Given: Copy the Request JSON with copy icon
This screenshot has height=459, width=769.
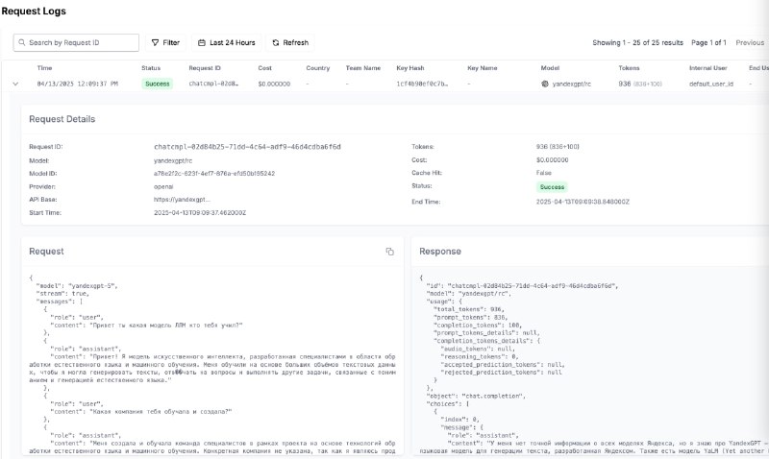Looking at the screenshot, I should [x=389, y=252].
